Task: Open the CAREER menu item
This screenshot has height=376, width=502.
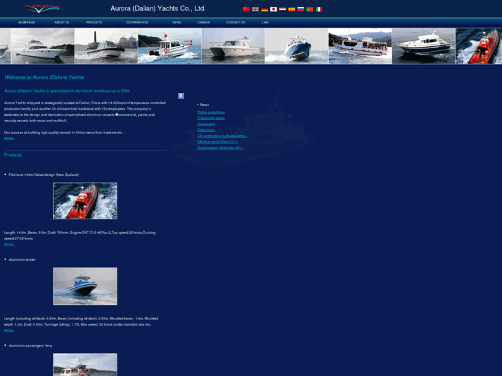Action: pyautogui.click(x=204, y=22)
